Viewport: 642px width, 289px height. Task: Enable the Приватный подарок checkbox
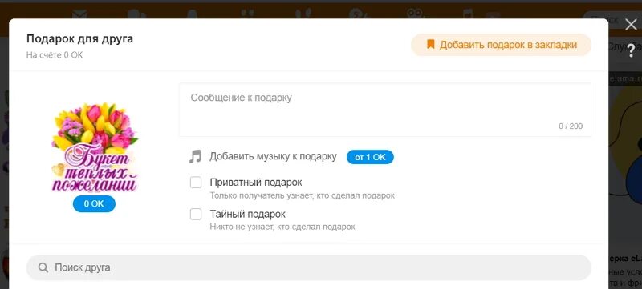pyautogui.click(x=196, y=183)
